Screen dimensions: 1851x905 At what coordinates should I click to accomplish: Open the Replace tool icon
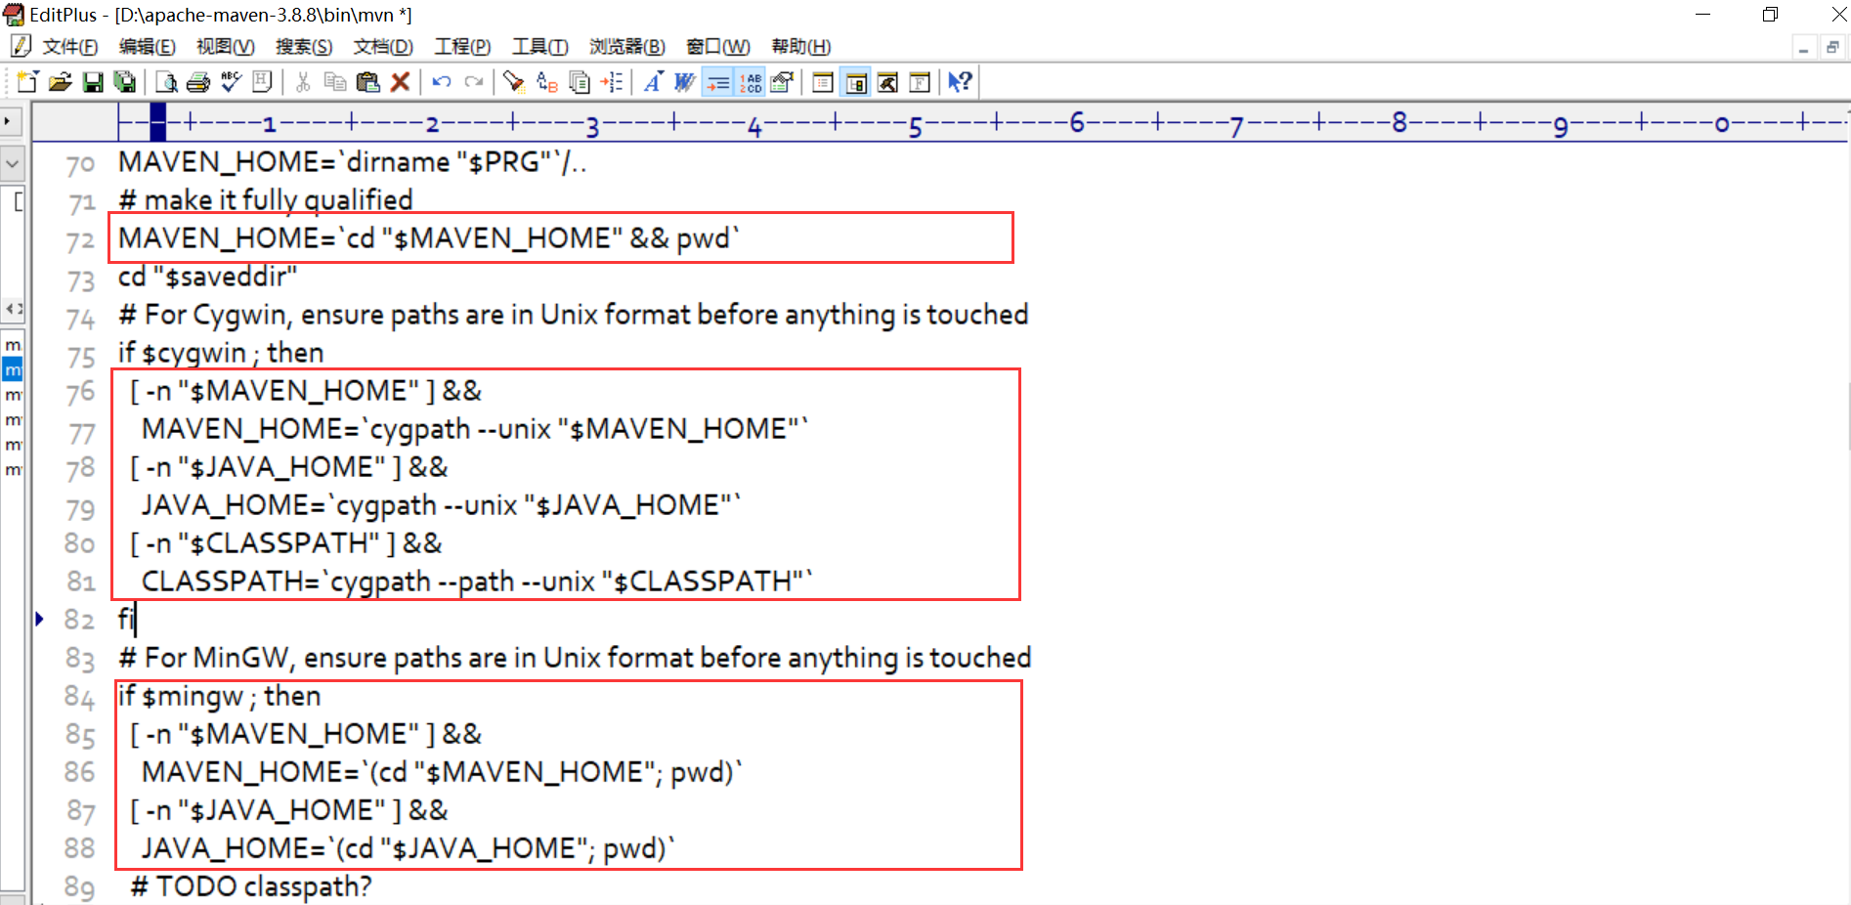pos(547,82)
